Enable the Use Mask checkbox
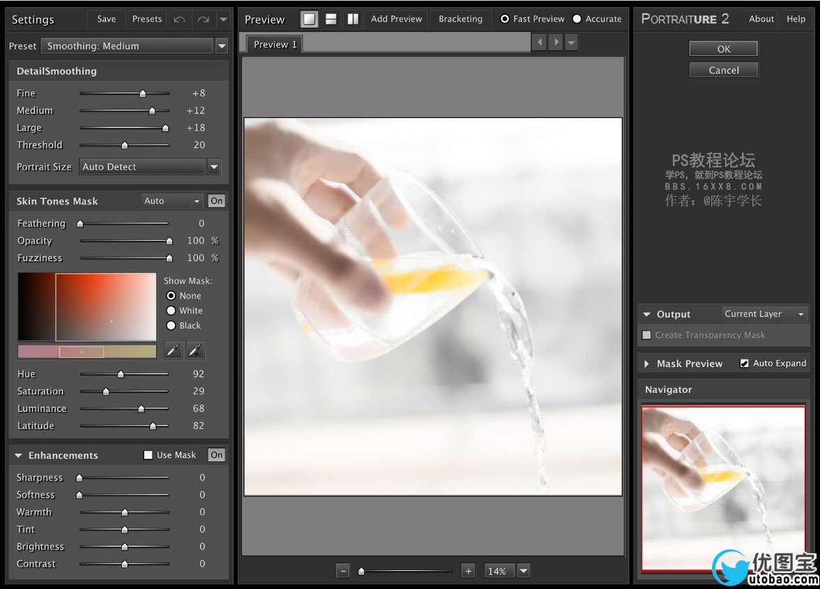Viewport: 820px width, 589px height. pos(148,455)
